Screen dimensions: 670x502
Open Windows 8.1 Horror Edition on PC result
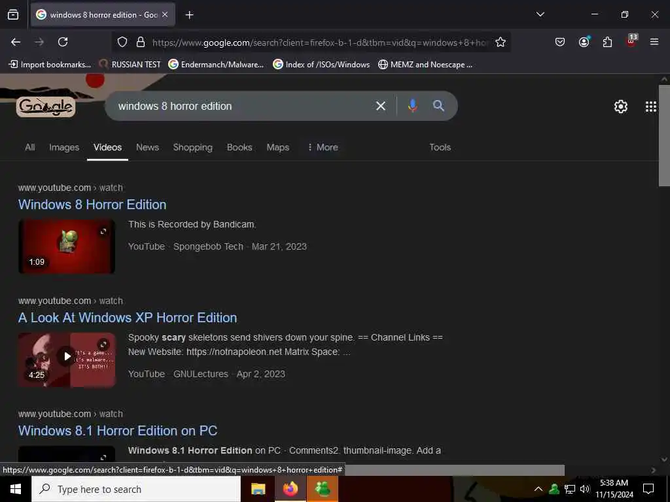tap(118, 431)
